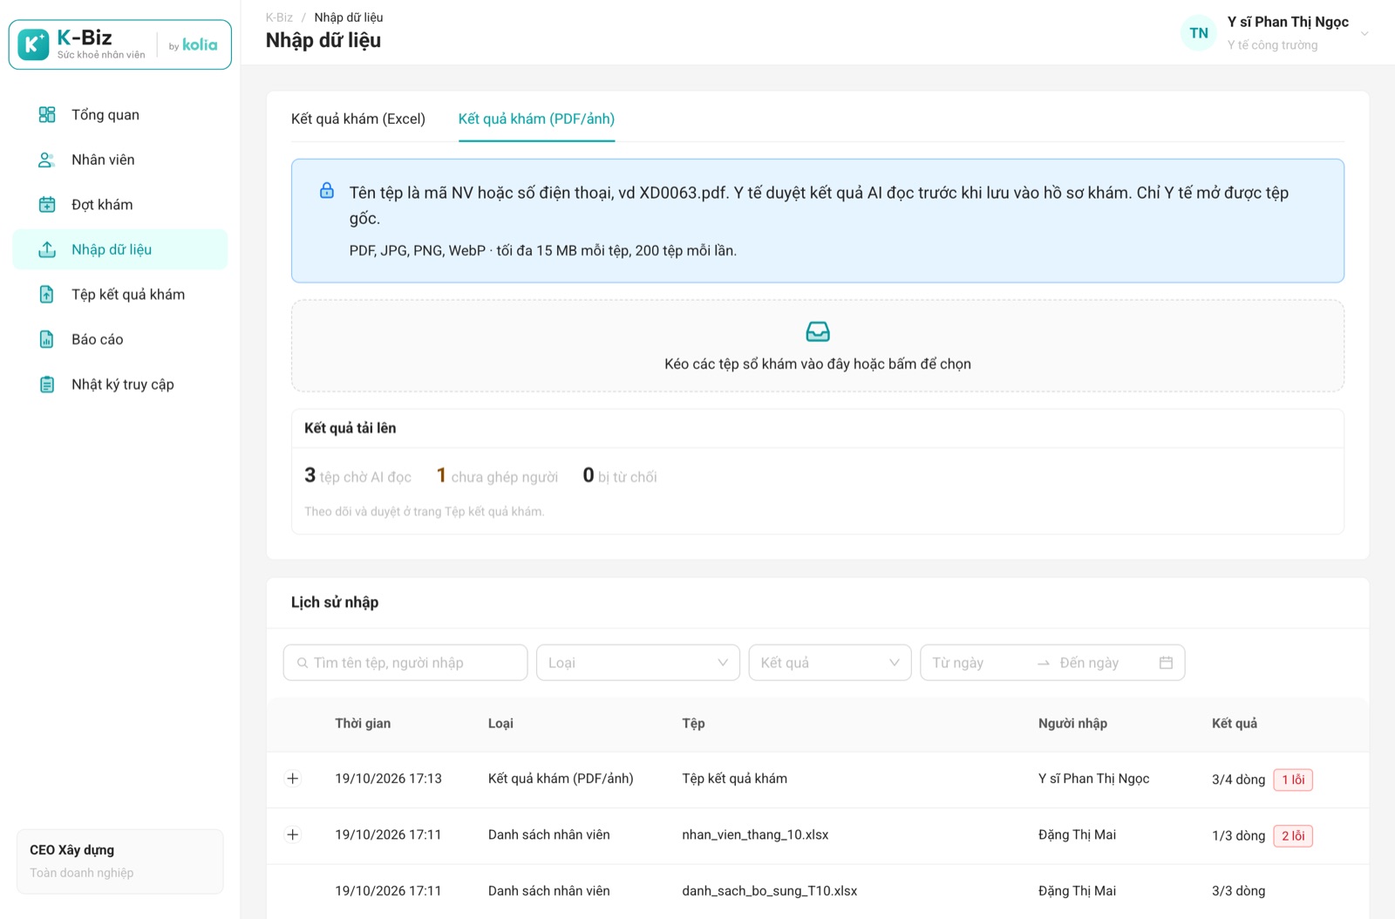Click the 3 tệp chờ AI đọc count
Screen dimensions: 1395x919
tap(357, 476)
